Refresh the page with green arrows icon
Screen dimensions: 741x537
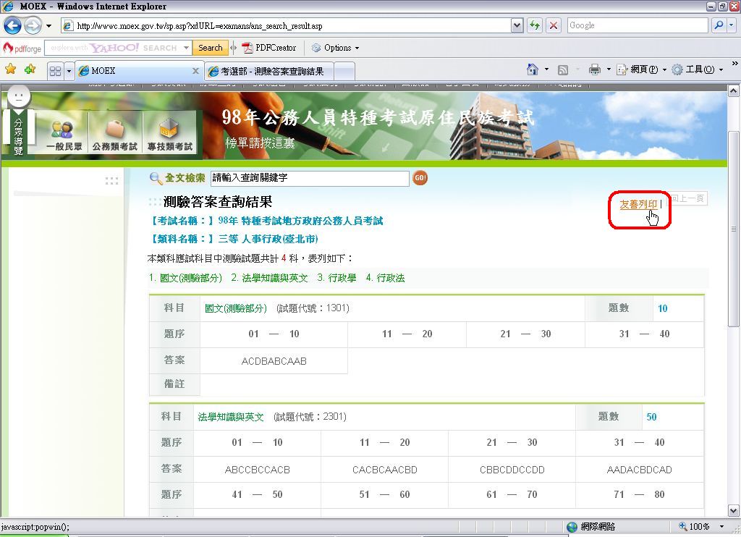(x=535, y=25)
